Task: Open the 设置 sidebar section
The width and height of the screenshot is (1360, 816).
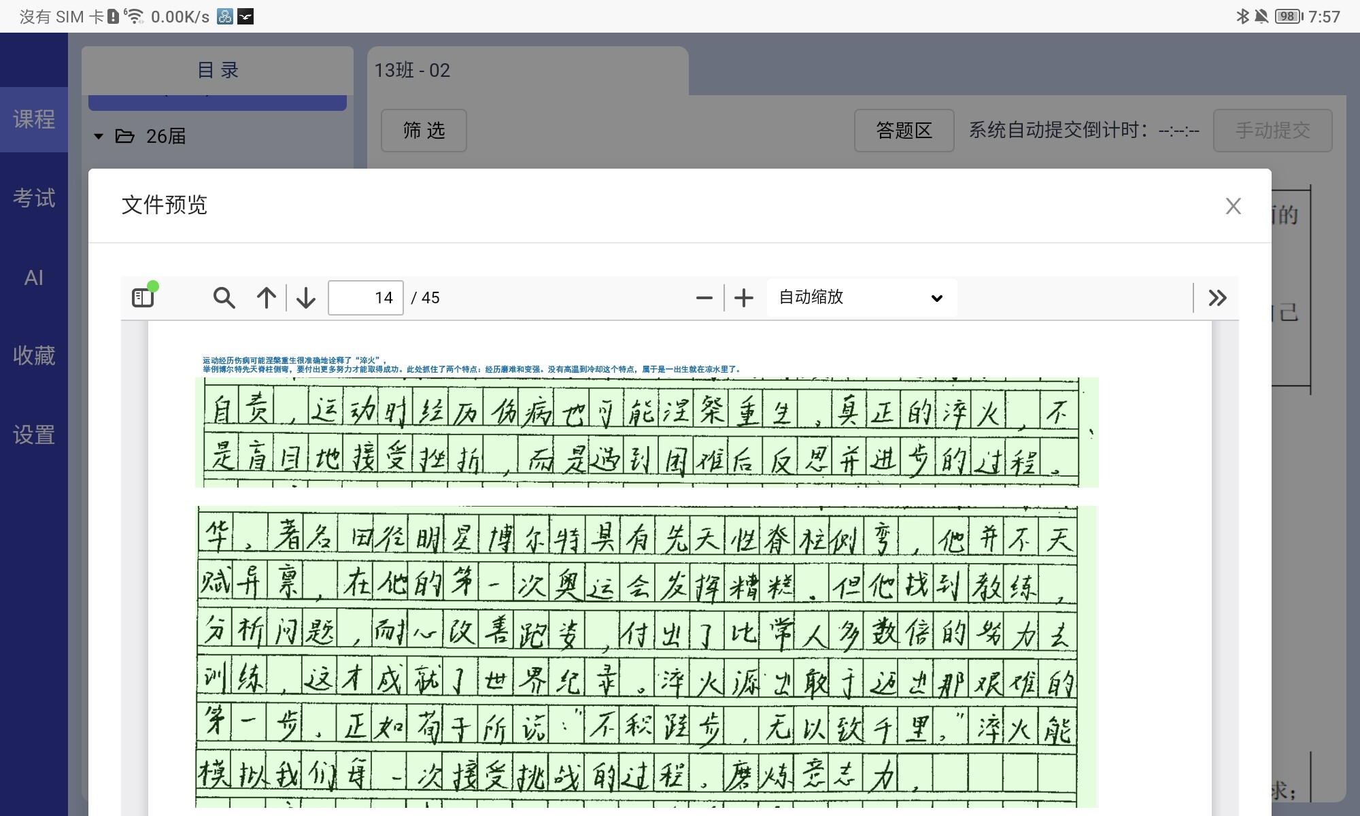Action: point(34,435)
